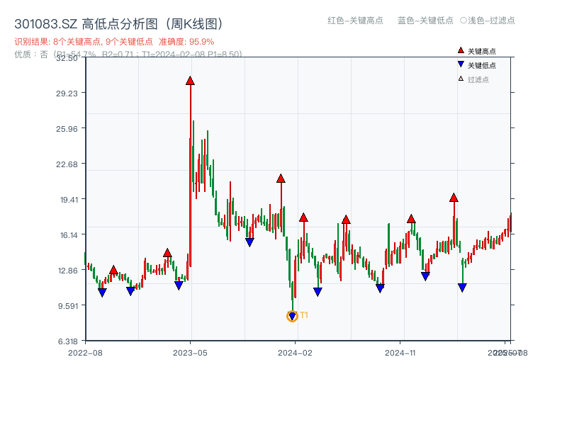Toggle the 浅色-过滤点 legend entry
Image resolution: width=567 pixels, height=425 pixels.
[490, 21]
